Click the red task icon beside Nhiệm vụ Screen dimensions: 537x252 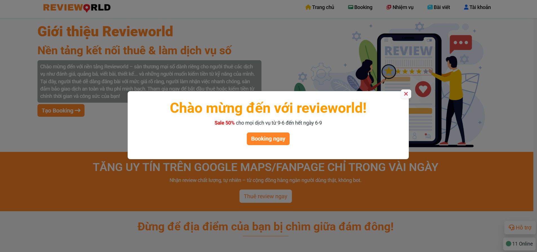[389, 7]
